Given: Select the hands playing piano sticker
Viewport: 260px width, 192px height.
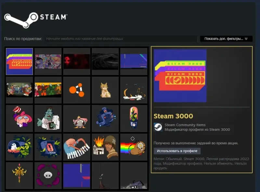Looking at the screenshot, I should click(x=77, y=147).
